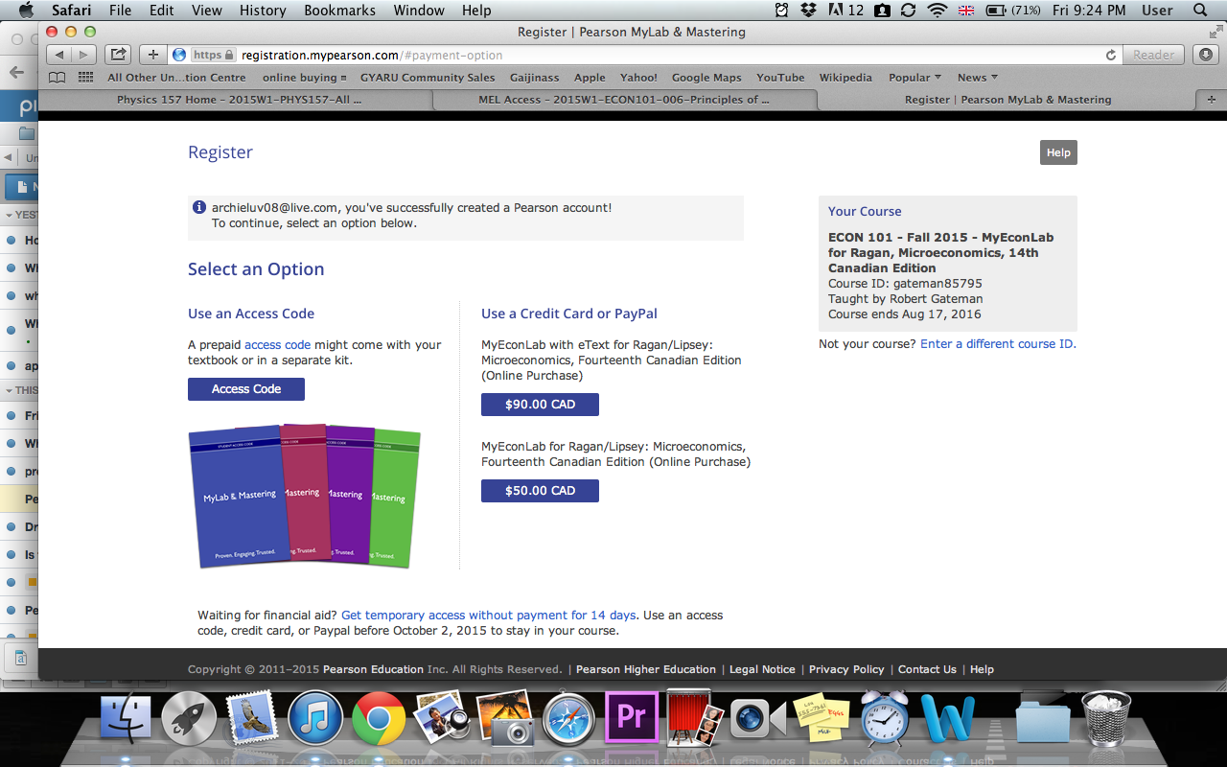Viewport: 1227px width, 767px height.
Task: Open Safari compass icon in the Dock
Action: 569,720
